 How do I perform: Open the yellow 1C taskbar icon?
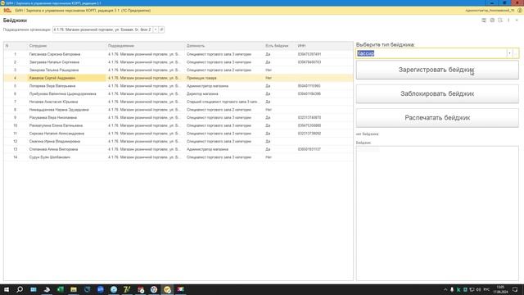[x=167, y=289]
